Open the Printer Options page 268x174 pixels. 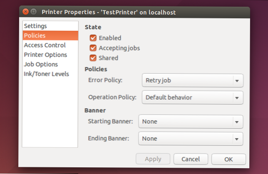(45, 55)
